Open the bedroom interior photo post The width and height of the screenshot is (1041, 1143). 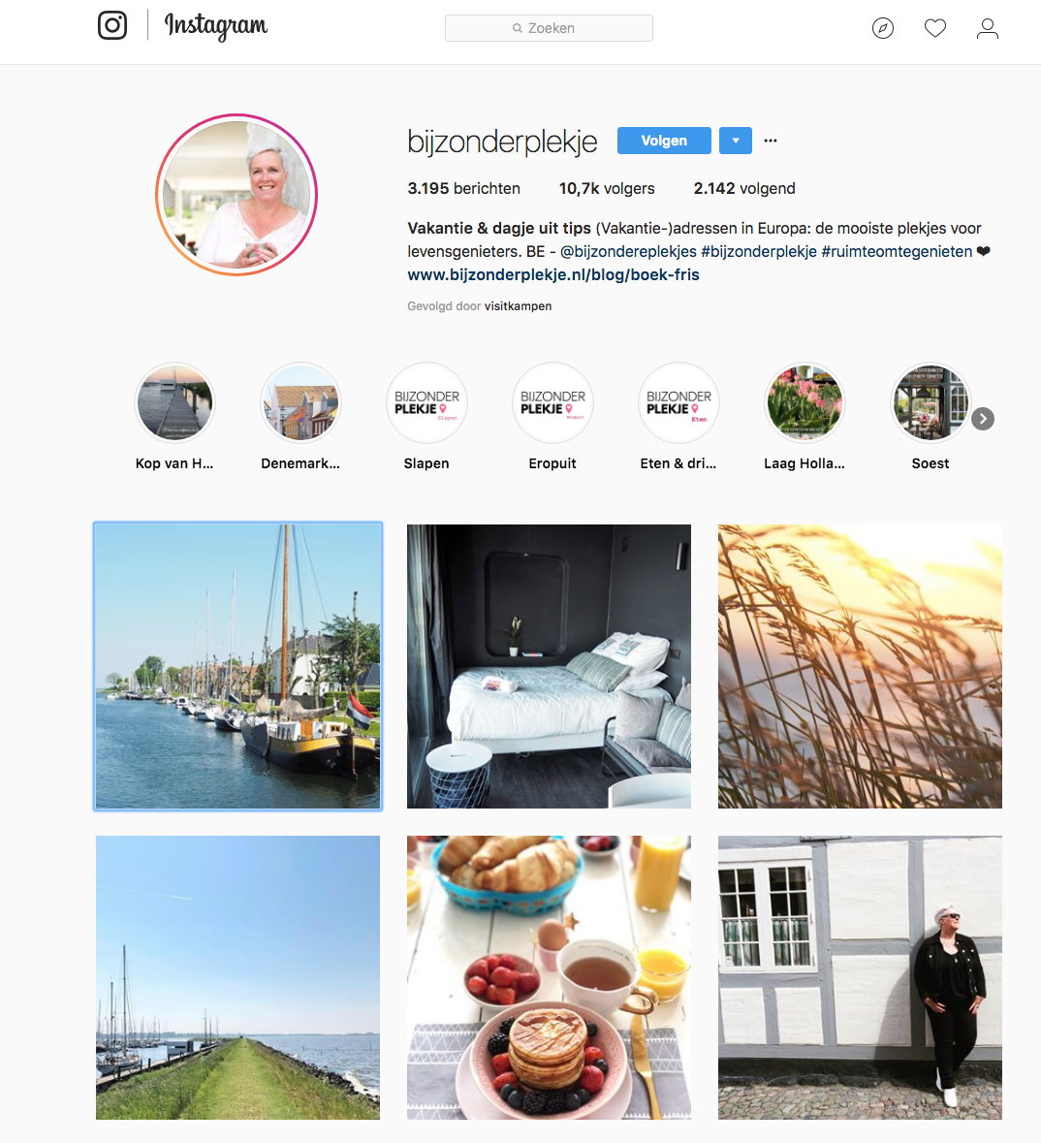tap(549, 666)
